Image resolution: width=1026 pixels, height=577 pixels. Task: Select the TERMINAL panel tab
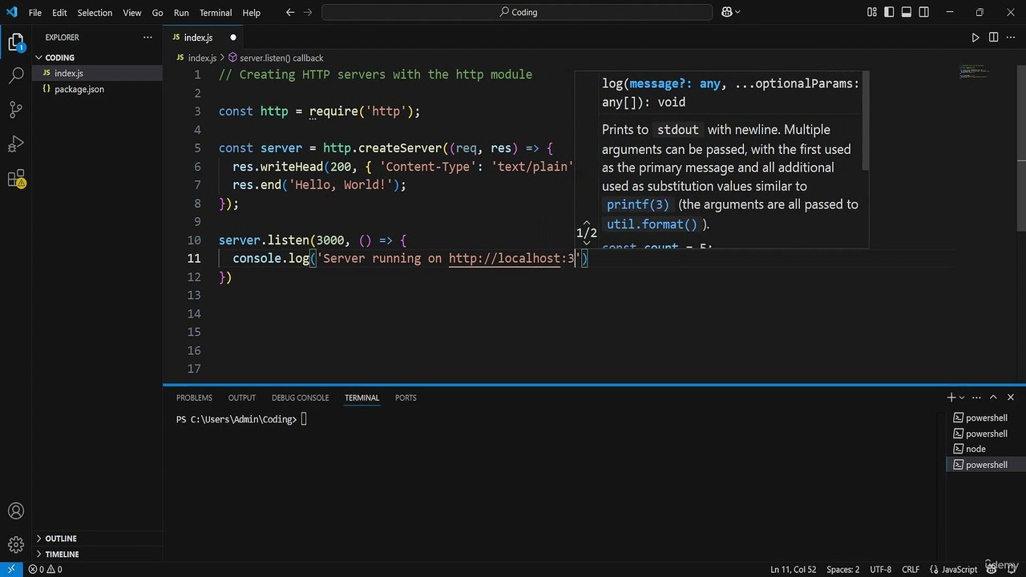point(362,397)
